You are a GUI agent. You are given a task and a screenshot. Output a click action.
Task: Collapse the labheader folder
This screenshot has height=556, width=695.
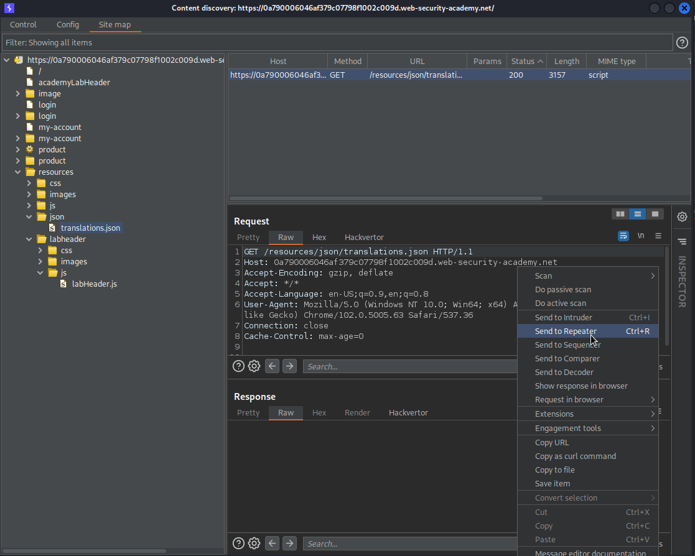pos(29,239)
